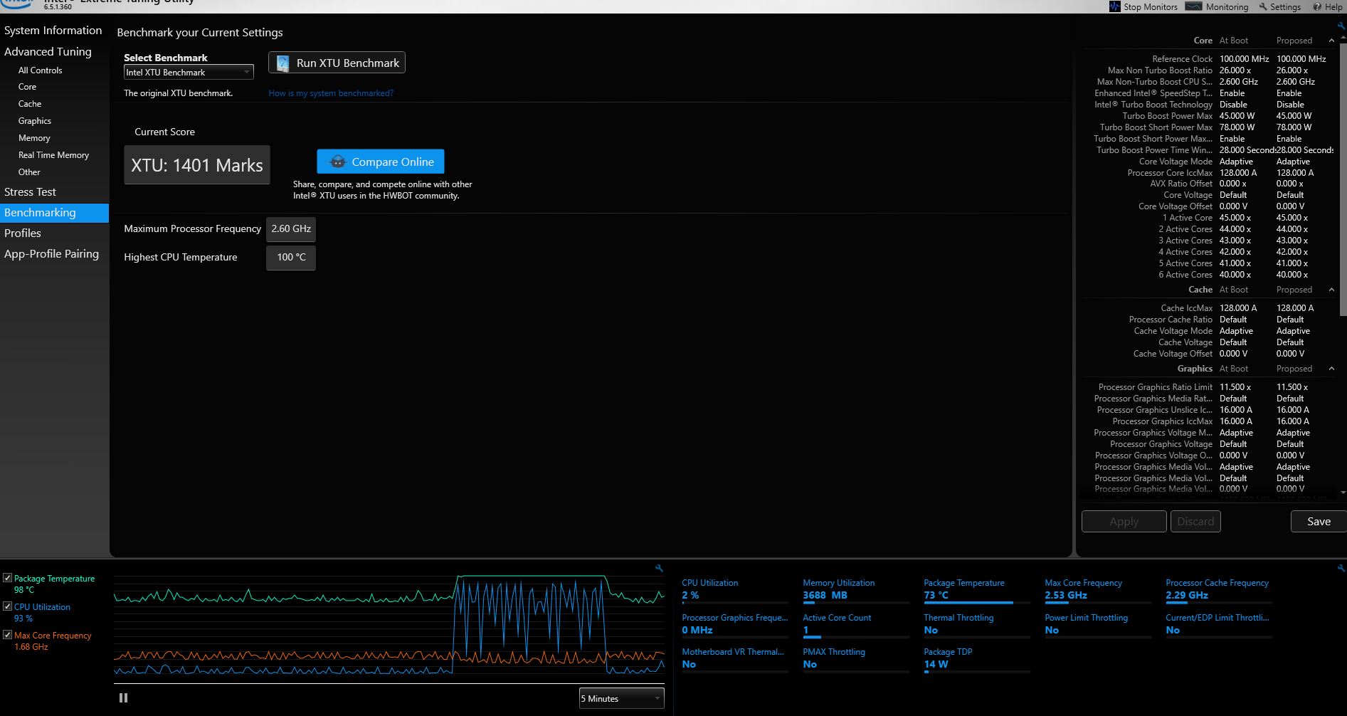This screenshot has height=716, width=1347.
Task: Click the Max Core Frequency monitor tile
Action: 1098,590
